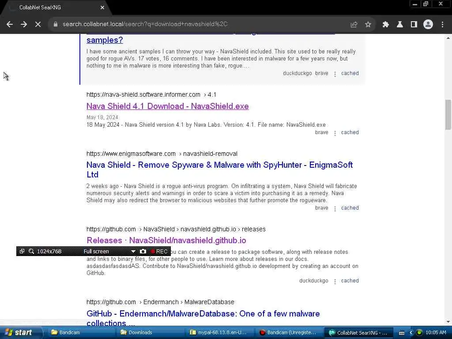Viewport: 452px width, 339px height.
Task: Open more options for samples result
Action: click(x=335, y=74)
